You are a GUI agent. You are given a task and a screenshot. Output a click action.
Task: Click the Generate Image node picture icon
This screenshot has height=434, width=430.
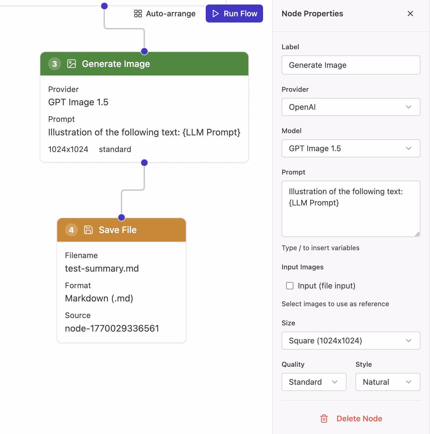pos(71,64)
